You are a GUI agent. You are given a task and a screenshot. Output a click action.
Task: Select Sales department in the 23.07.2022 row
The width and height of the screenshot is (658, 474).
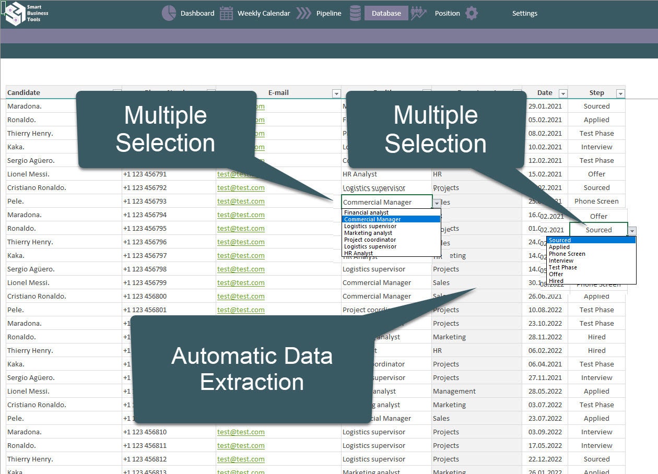(477, 419)
